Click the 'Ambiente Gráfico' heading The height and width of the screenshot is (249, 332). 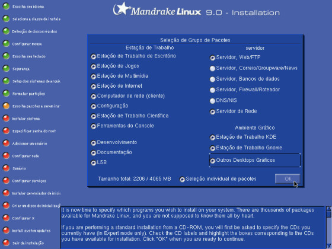click(x=255, y=127)
